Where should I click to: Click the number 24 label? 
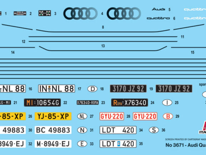tap(152, 103)
